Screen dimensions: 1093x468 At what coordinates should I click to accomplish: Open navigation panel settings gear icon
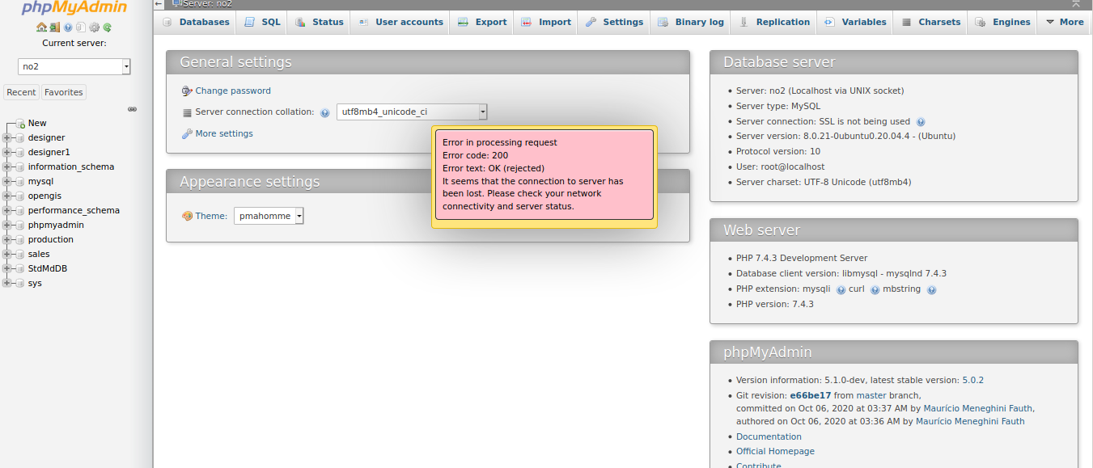pyautogui.click(x=94, y=27)
